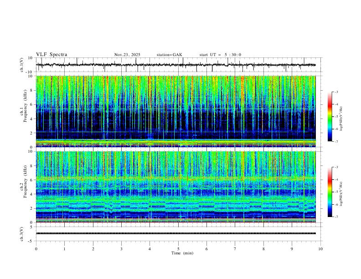Screen dimensions: 361x279
Task: Click the '-10' tick on ch.1 waveform axis
Action: (30, 72)
